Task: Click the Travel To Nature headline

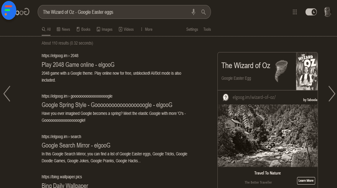Action: pos(267,173)
